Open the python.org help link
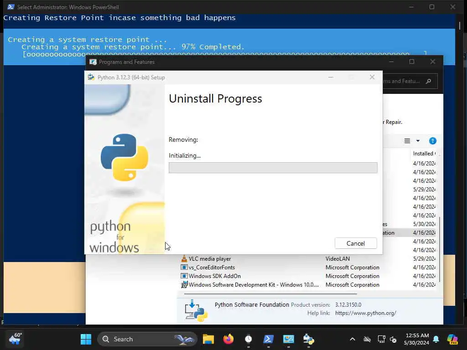The image size is (467, 350). [x=365, y=313]
